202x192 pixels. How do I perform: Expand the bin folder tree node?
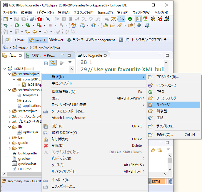click(9, 138)
